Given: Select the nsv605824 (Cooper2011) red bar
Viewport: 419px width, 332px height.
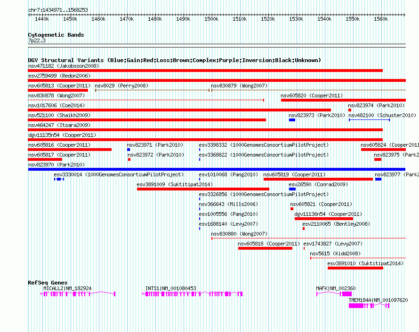Looking at the screenshot, I should (x=384, y=150).
